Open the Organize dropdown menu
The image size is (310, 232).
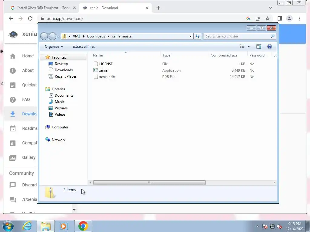[54, 46]
